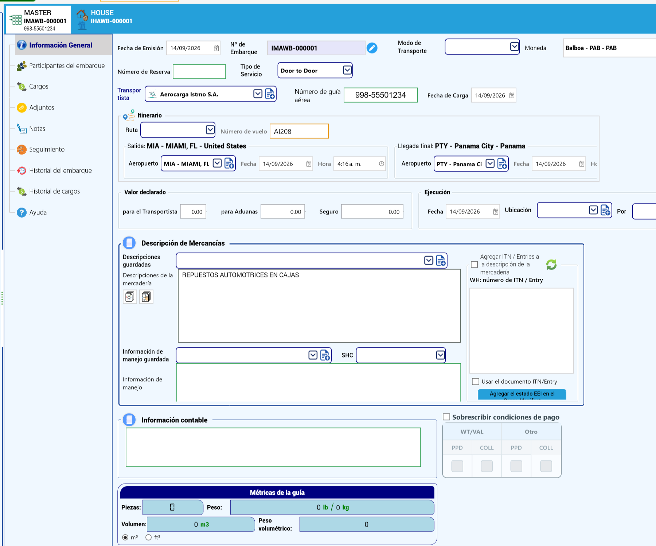Check Usar el documento ITN/Entry
656x546 pixels.
(x=475, y=381)
